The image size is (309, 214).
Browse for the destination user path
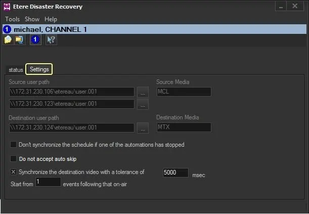click(x=143, y=128)
